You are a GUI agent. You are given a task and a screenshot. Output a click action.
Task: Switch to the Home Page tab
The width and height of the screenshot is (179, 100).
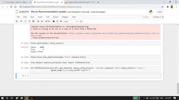tap(17, 2)
